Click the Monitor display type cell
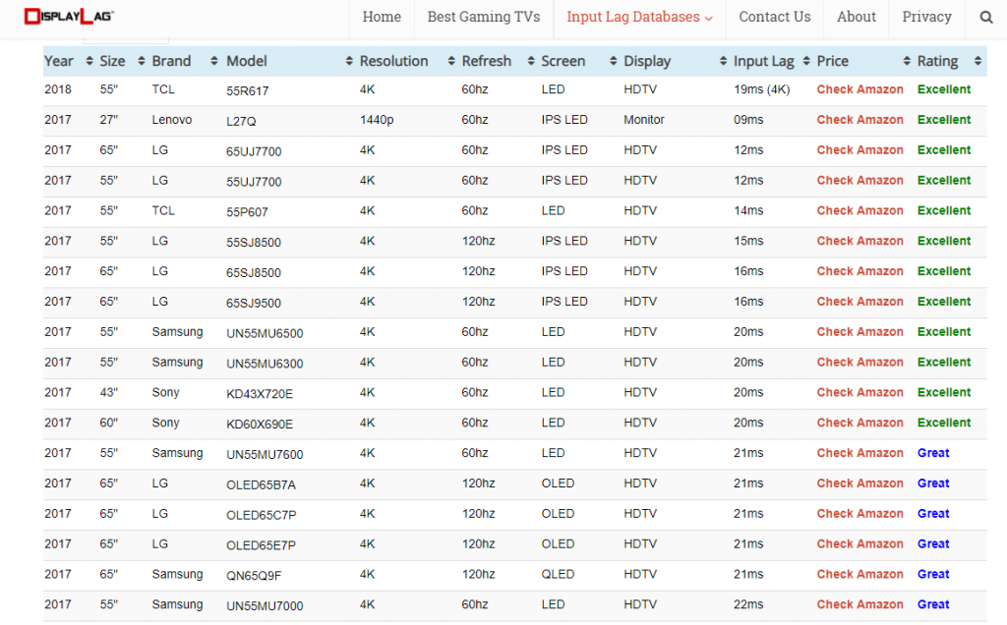 coord(644,119)
